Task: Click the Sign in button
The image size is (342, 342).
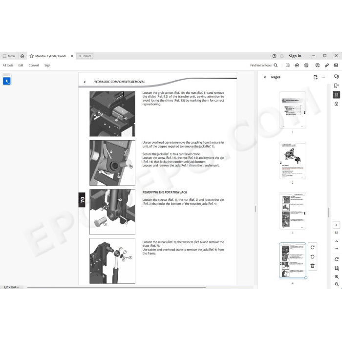Action: [295, 56]
